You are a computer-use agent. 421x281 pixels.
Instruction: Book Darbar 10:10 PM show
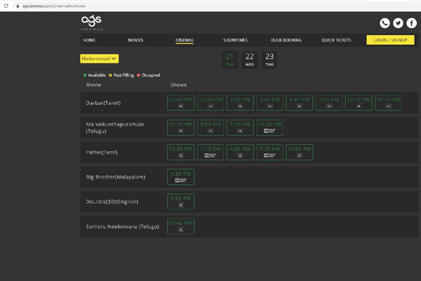(x=359, y=103)
